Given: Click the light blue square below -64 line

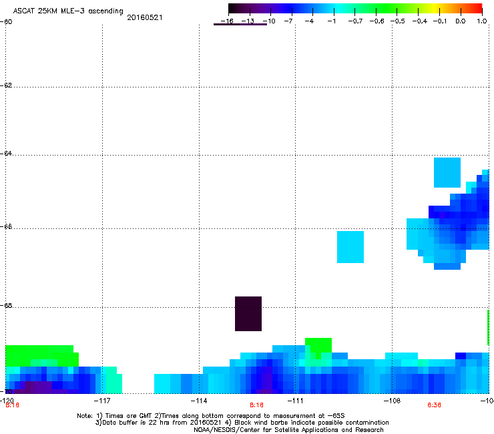Looking at the screenshot, I should coord(447,173).
